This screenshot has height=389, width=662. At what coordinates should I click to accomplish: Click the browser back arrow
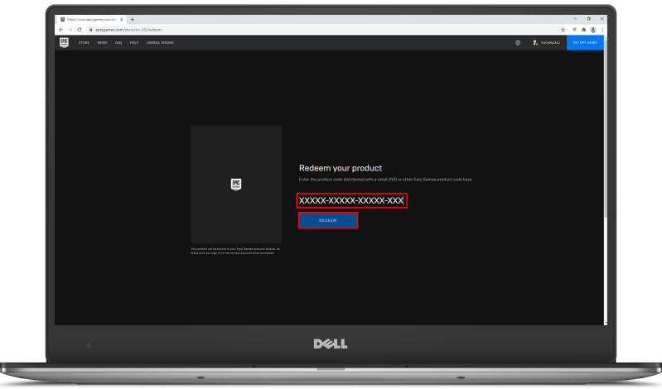coord(60,30)
